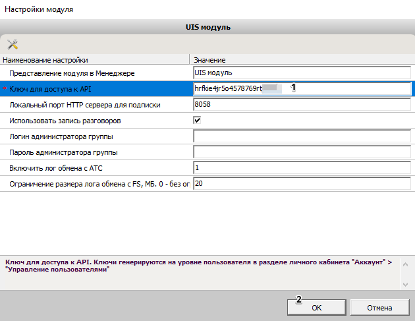Click the description scrollbar up arrow

tap(405, 264)
